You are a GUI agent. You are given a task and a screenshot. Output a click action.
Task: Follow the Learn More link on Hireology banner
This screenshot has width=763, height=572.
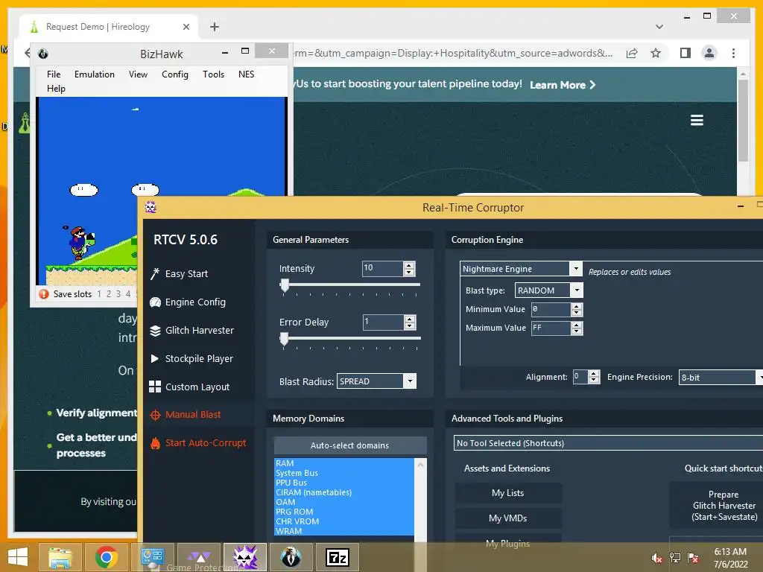[563, 85]
